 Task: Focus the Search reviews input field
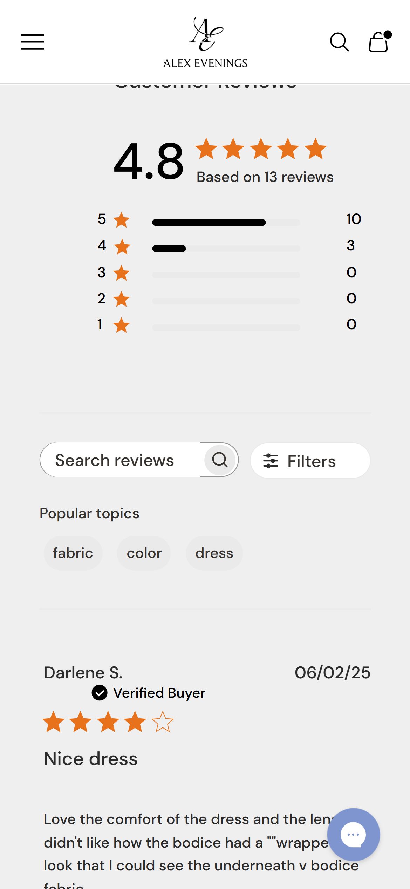(x=121, y=460)
